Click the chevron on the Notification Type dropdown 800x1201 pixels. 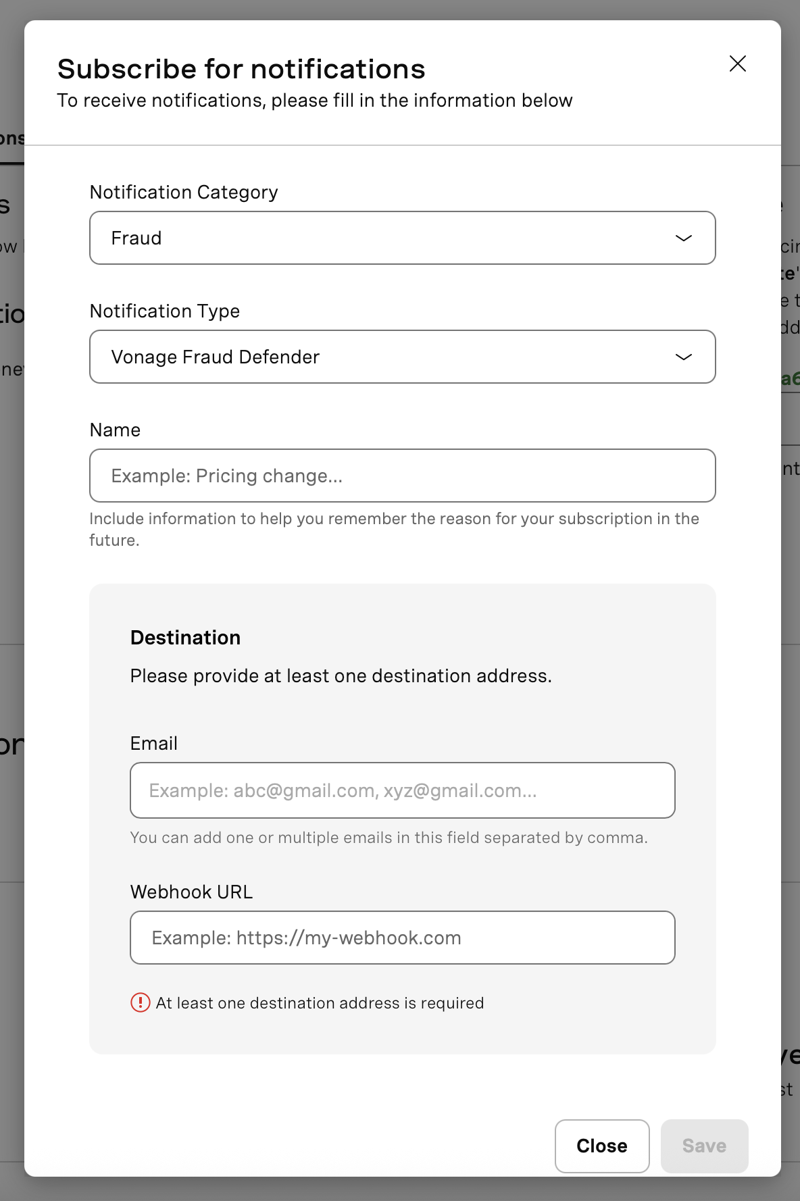(684, 357)
